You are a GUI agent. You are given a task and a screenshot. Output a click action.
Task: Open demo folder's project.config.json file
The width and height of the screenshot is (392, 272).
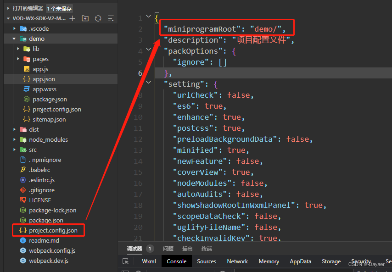point(57,110)
